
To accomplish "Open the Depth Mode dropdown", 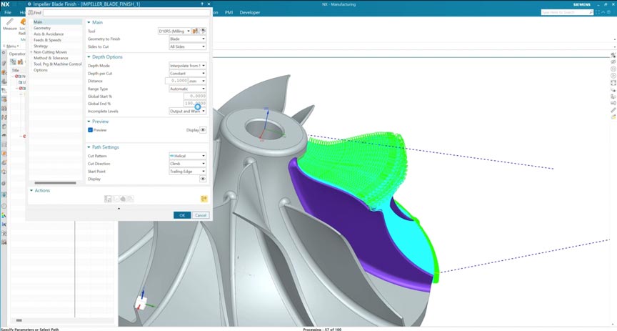I will (187, 66).
